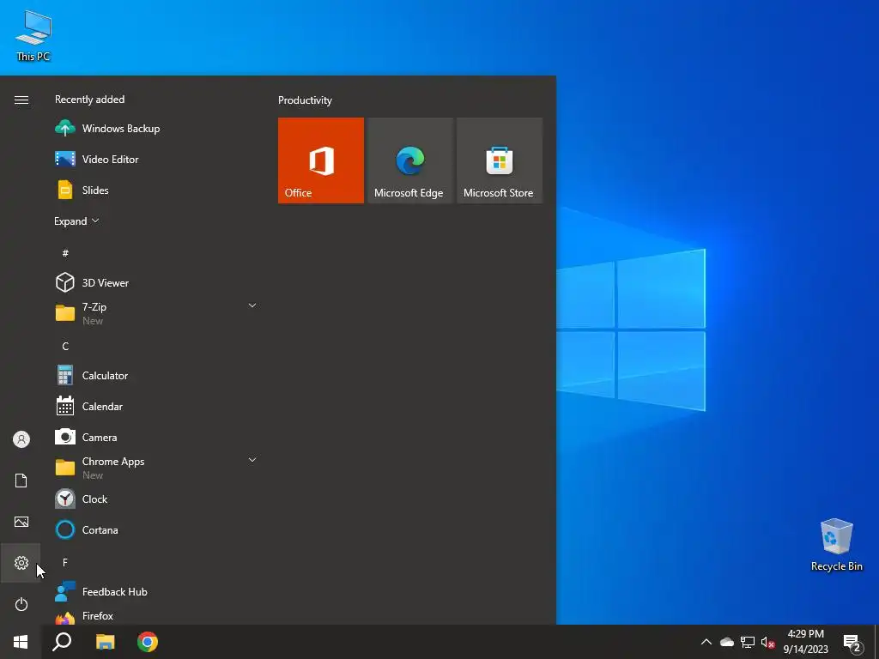
Task: Click the 7-Zip folder entry
Action: (x=157, y=313)
